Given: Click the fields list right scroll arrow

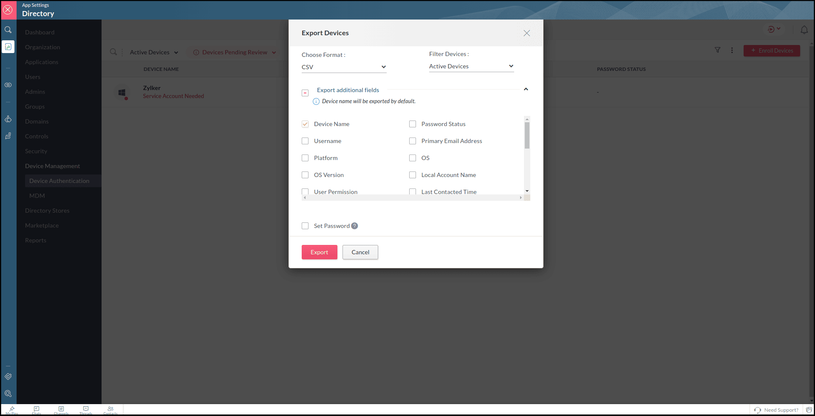Looking at the screenshot, I should click(521, 198).
